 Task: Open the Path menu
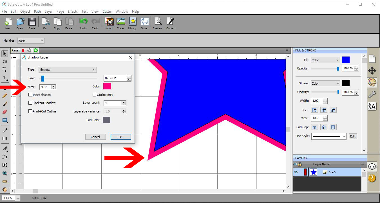37,12
